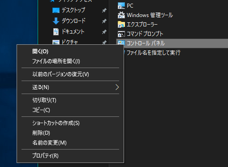Click the コマンド プロンプト icon
Viewport: 228px width, 167px height.
121,34
